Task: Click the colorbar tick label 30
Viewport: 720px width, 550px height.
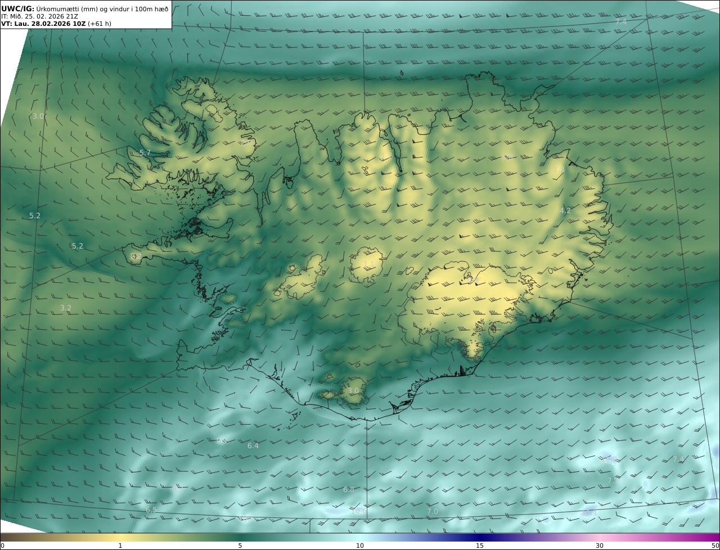Action: point(600,546)
